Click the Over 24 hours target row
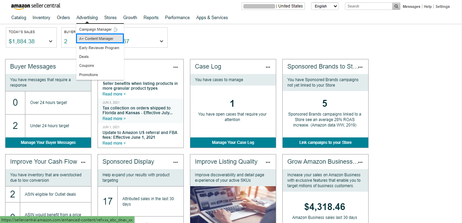The width and height of the screenshot is (462, 223). coord(48,103)
